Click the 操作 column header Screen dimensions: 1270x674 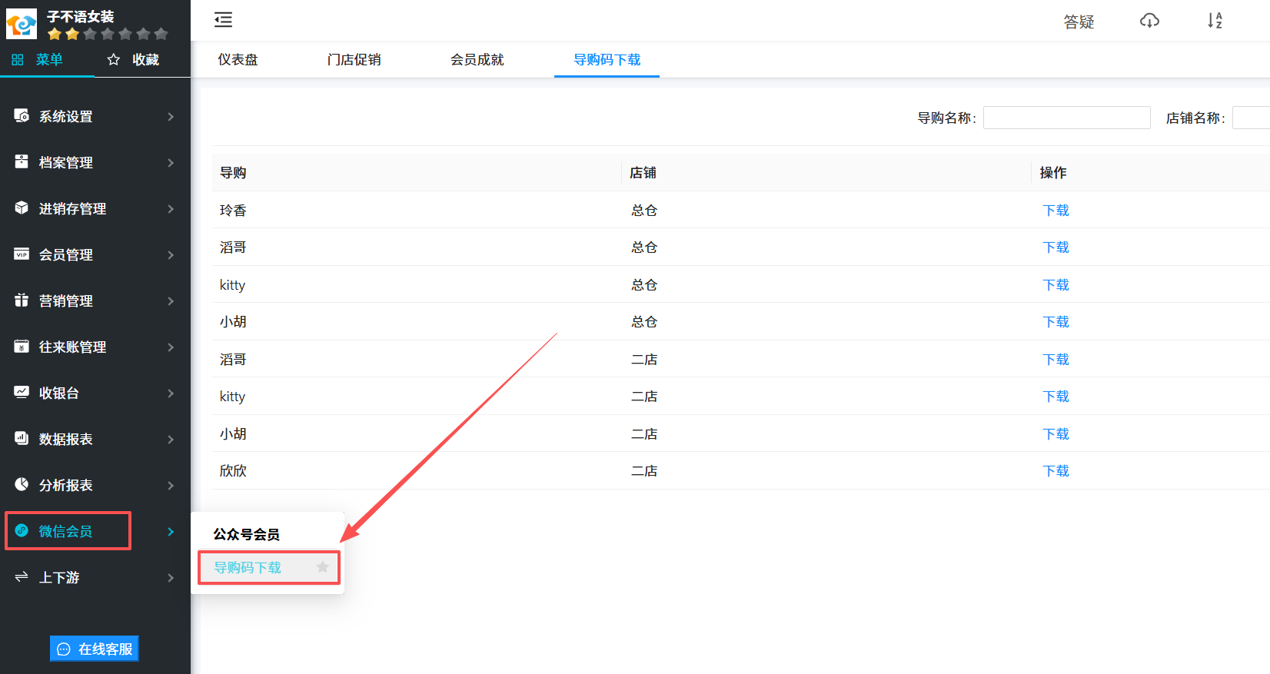1052,172
